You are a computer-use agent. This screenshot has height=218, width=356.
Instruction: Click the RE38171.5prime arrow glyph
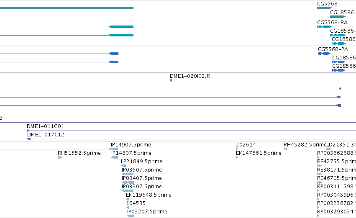(320, 174)
